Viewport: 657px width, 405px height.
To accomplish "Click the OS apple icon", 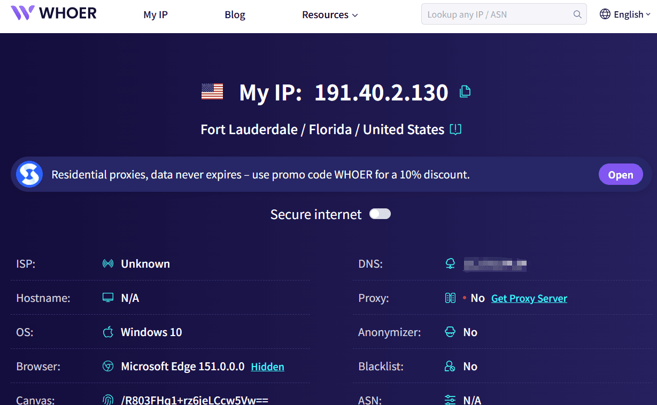I will pyautogui.click(x=108, y=332).
